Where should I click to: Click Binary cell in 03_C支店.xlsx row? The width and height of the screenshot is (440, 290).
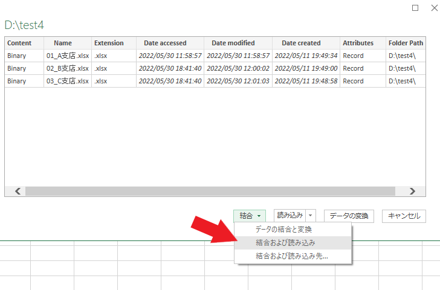pyautogui.click(x=24, y=81)
